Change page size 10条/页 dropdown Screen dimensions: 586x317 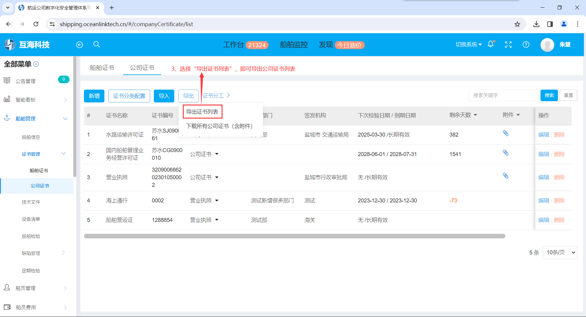(x=560, y=252)
